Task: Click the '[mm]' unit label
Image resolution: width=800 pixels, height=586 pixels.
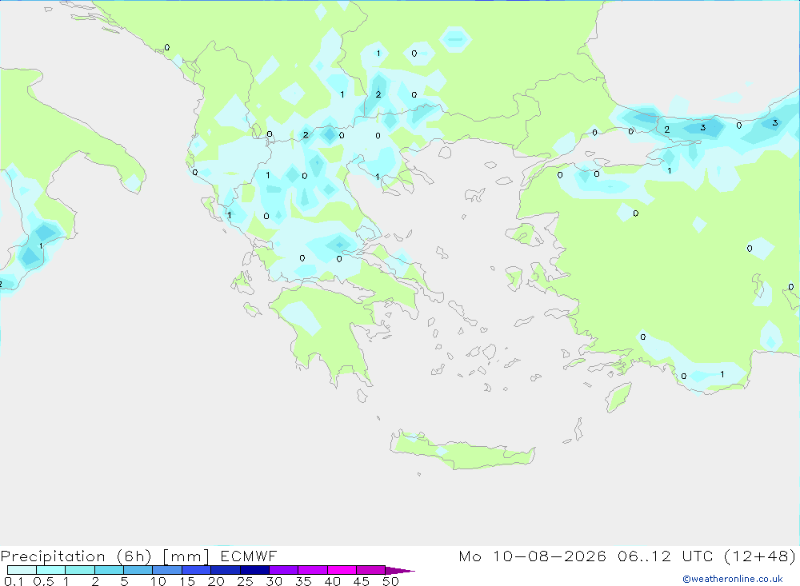Action: [186, 556]
